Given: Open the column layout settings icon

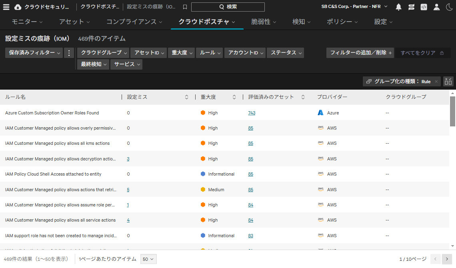Looking at the screenshot, I should [448, 82].
